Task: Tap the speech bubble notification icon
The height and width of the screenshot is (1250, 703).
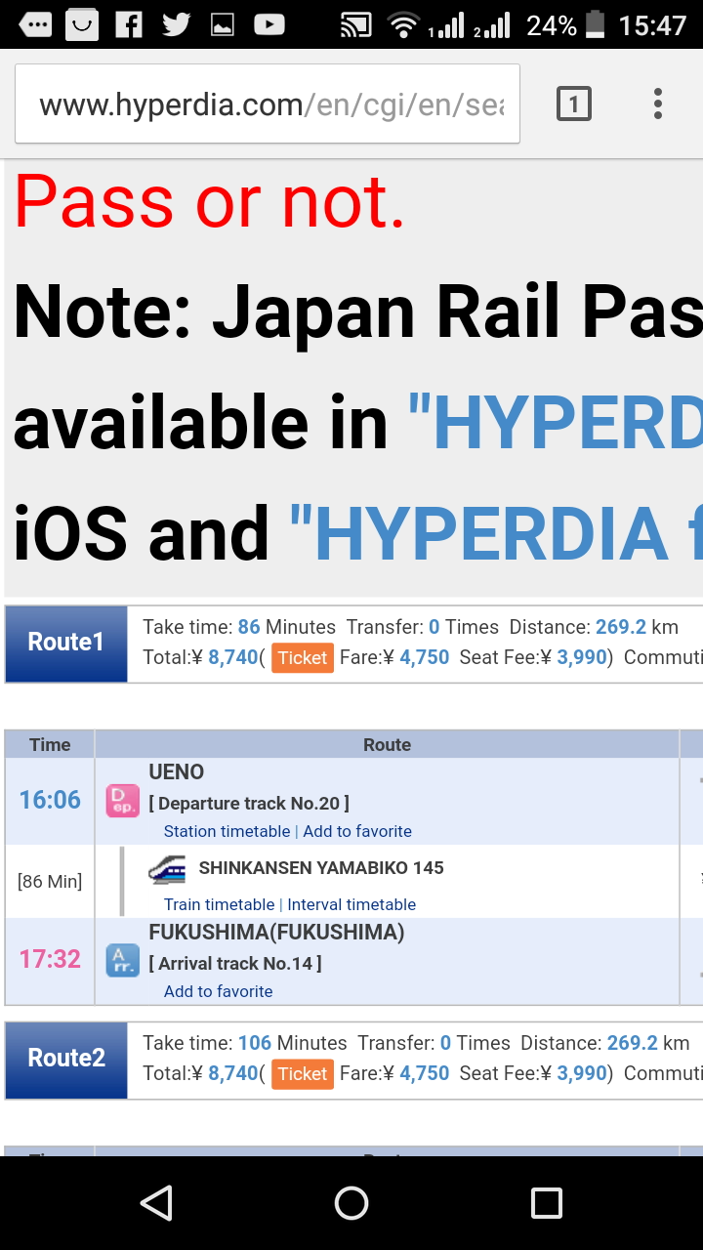Action: (36, 24)
